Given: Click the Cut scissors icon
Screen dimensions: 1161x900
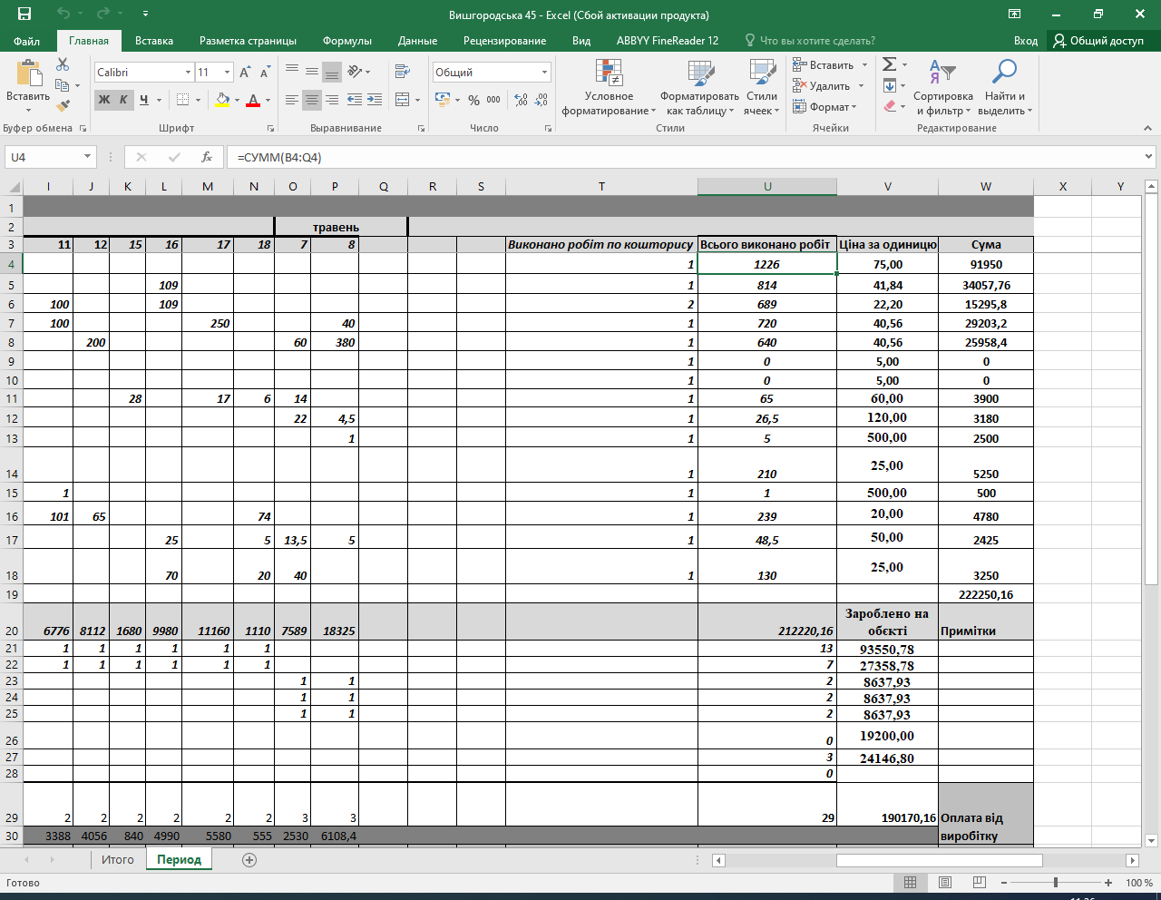Looking at the screenshot, I should tap(63, 64).
